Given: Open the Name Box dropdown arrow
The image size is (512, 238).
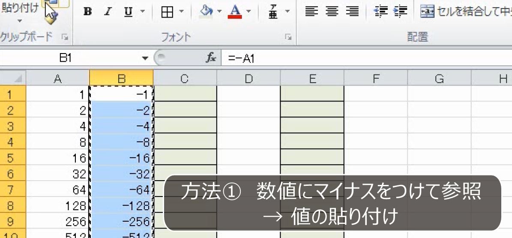Looking at the screenshot, I should [145, 58].
